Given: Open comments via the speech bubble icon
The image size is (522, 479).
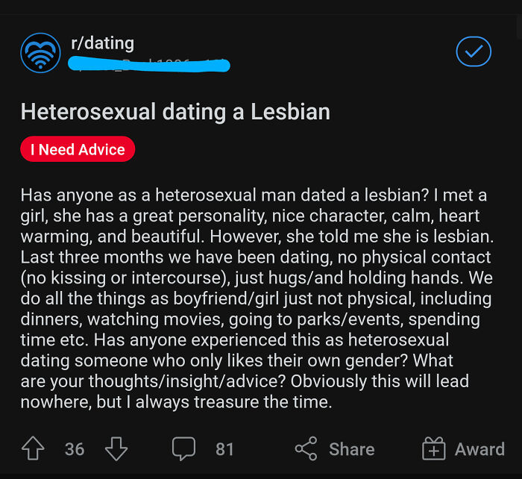Looking at the screenshot, I should (x=183, y=448).
